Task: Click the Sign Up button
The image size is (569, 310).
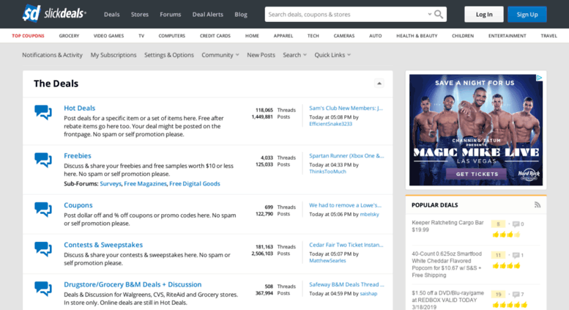Action: (x=527, y=14)
